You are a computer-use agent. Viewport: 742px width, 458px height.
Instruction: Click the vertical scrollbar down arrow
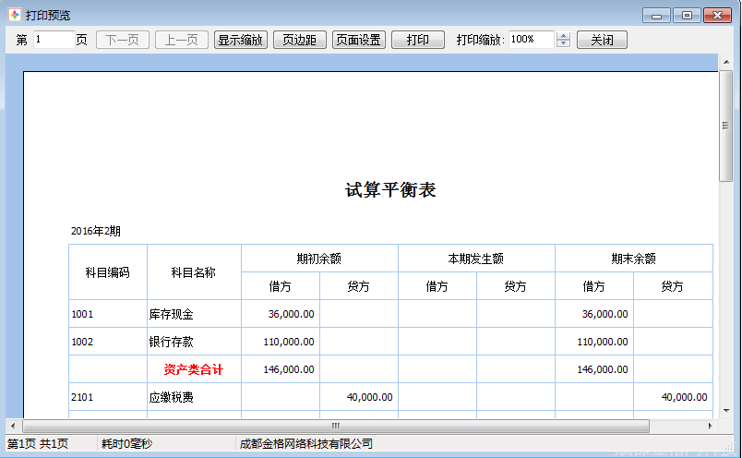(725, 410)
